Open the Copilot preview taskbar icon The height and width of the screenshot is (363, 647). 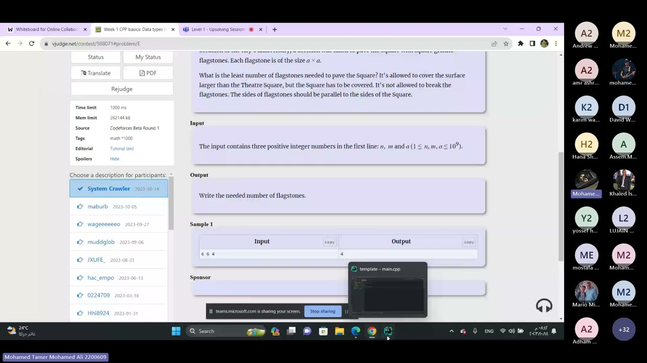point(275,331)
